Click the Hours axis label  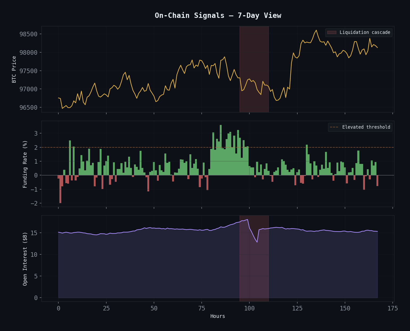point(218,316)
